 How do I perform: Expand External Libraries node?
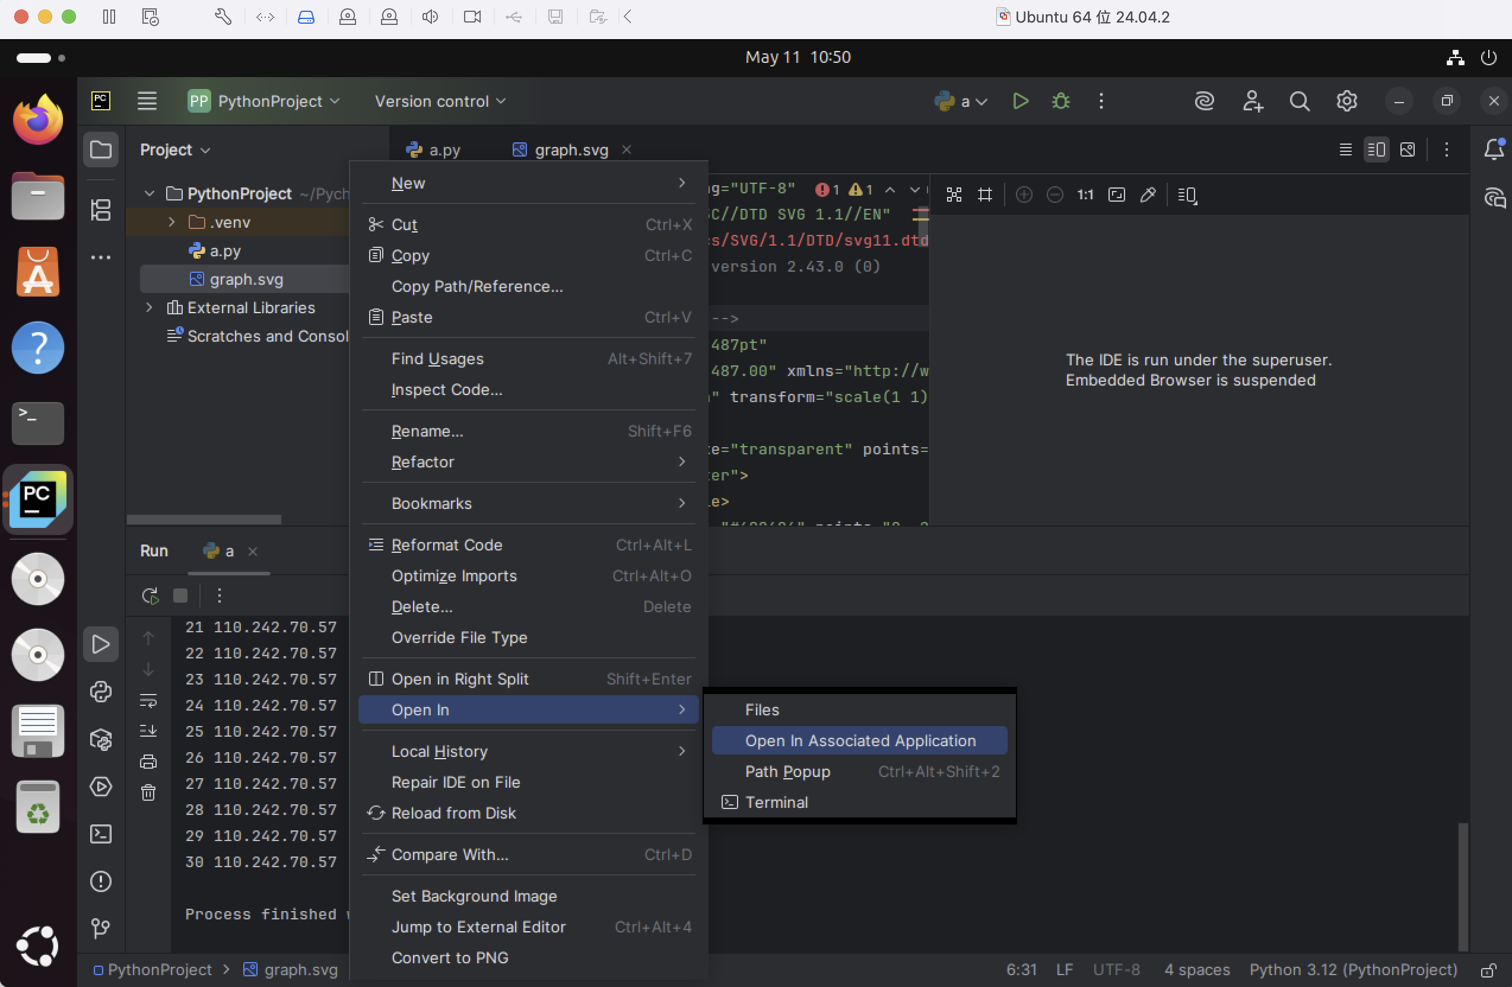[x=150, y=308]
